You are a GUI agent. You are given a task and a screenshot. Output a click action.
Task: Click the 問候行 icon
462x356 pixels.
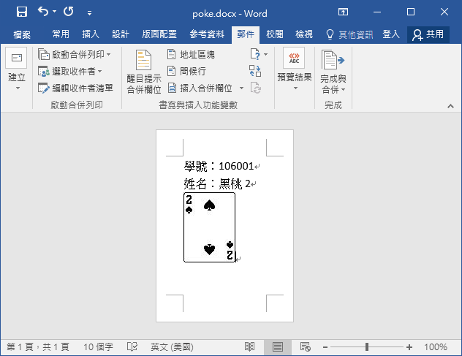[172, 71]
